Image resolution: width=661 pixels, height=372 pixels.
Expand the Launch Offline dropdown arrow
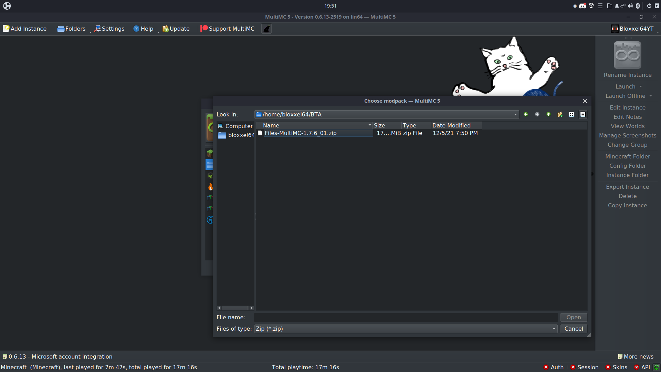tap(651, 96)
